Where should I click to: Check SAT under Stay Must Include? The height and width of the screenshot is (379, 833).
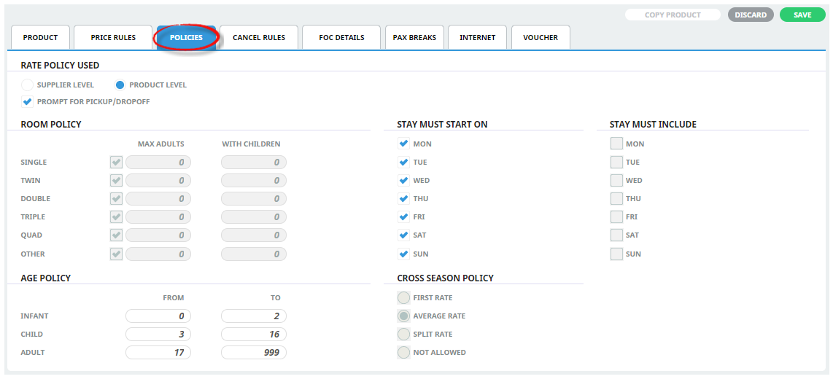[x=616, y=235]
